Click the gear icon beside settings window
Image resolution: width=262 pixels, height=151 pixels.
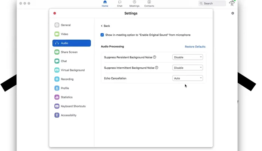point(232,13)
